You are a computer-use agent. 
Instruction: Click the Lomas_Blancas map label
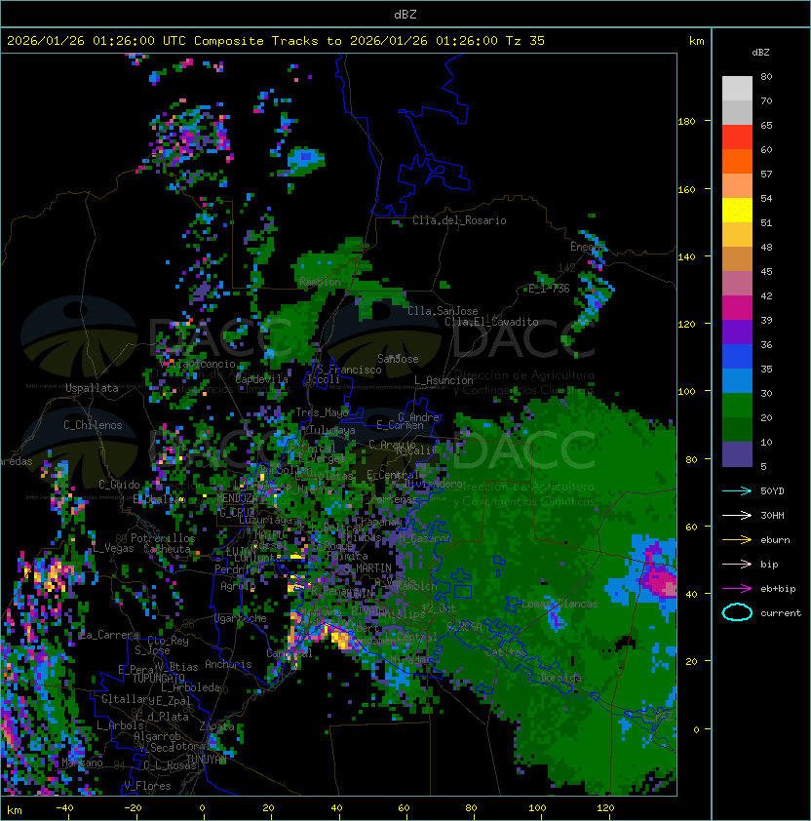[560, 604]
